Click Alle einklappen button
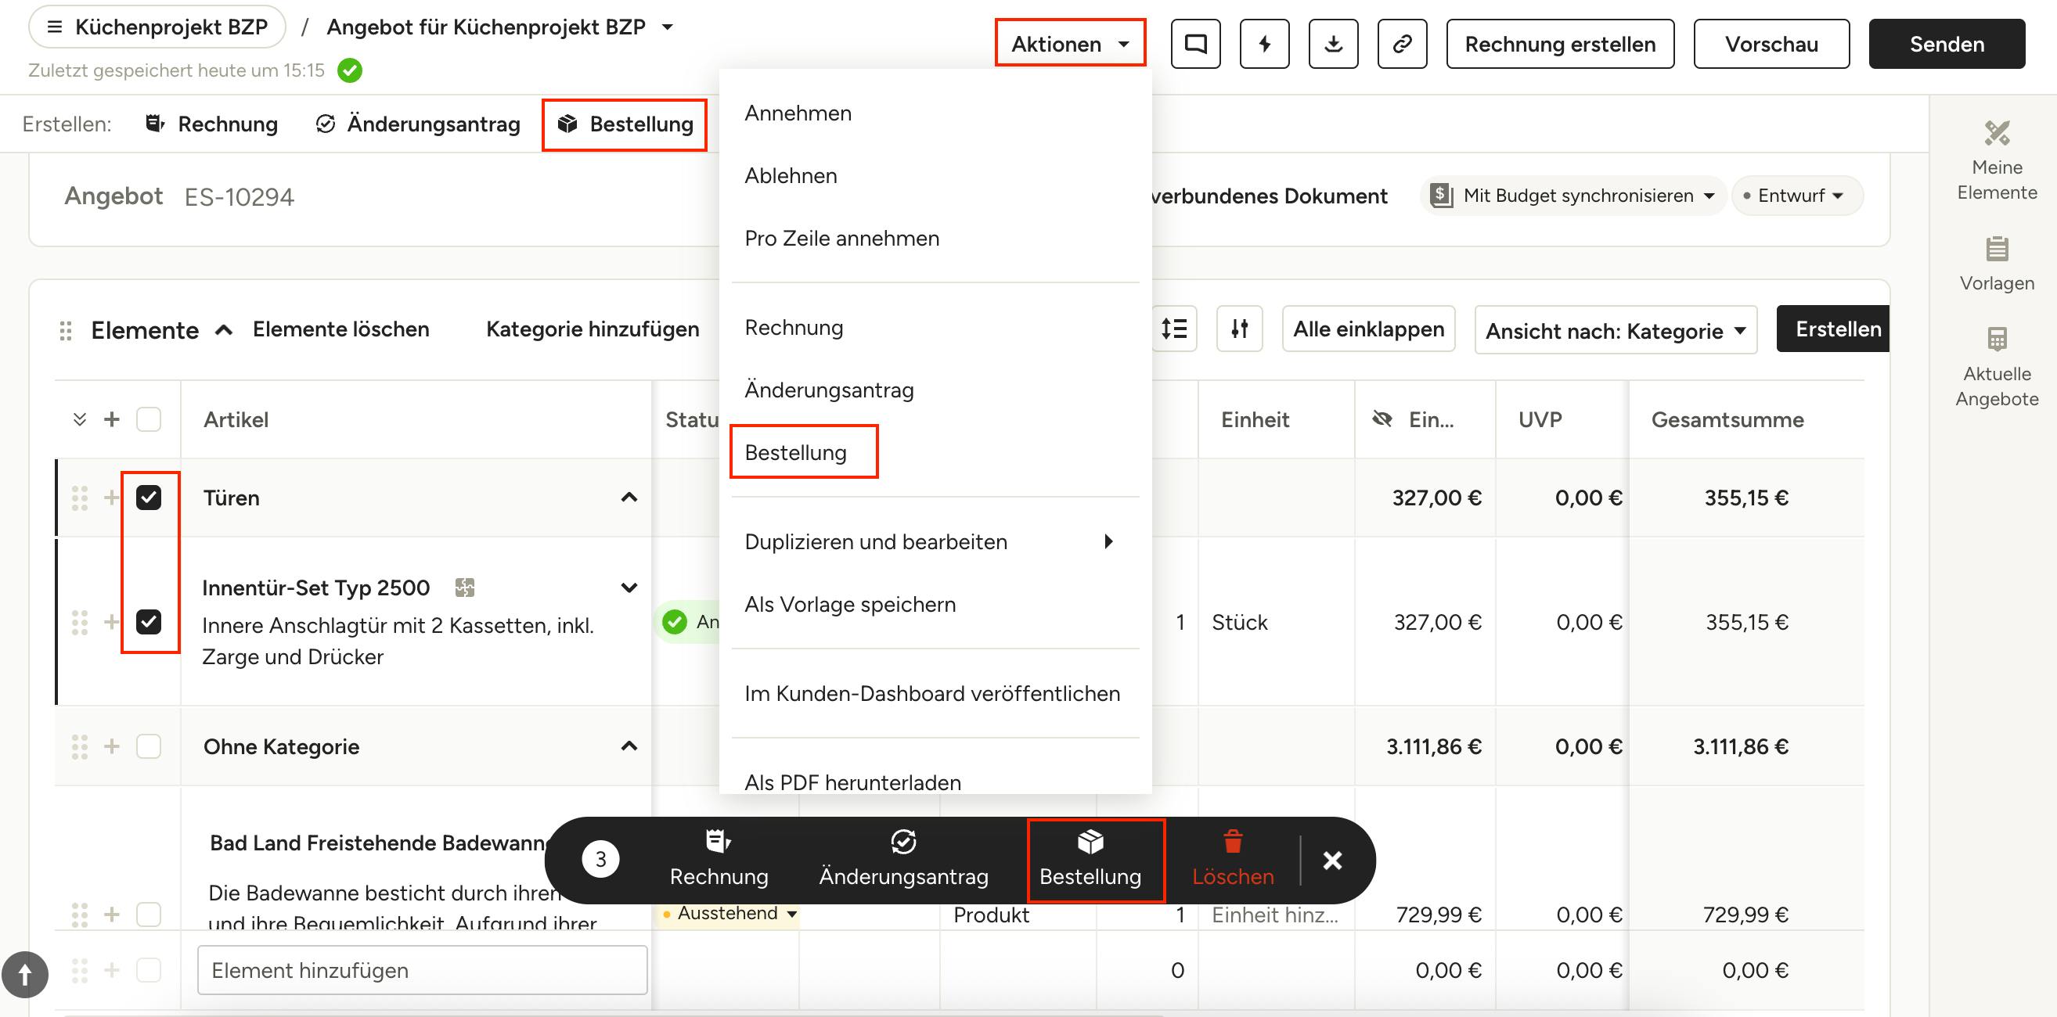The image size is (2057, 1017). (x=1368, y=329)
